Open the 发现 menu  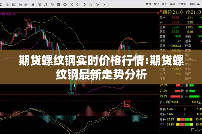point(148,4)
